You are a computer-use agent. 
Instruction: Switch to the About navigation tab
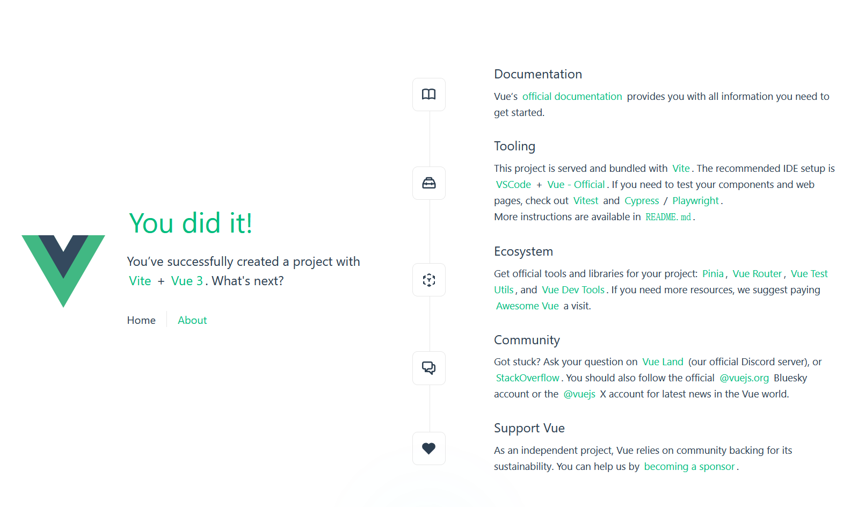click(x=192, y=320)
